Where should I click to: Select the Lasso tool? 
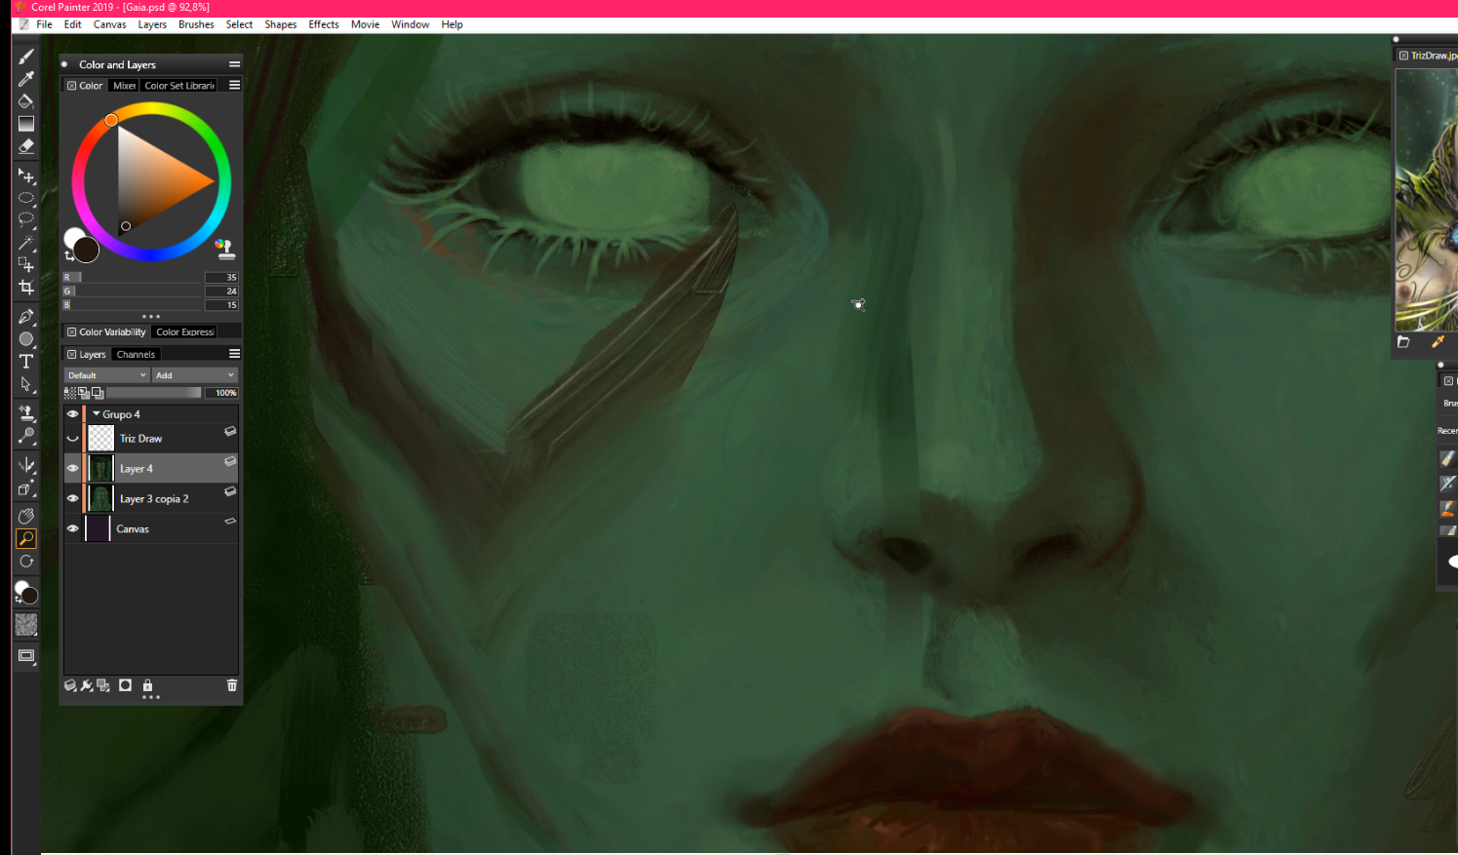tap(26, 220)
